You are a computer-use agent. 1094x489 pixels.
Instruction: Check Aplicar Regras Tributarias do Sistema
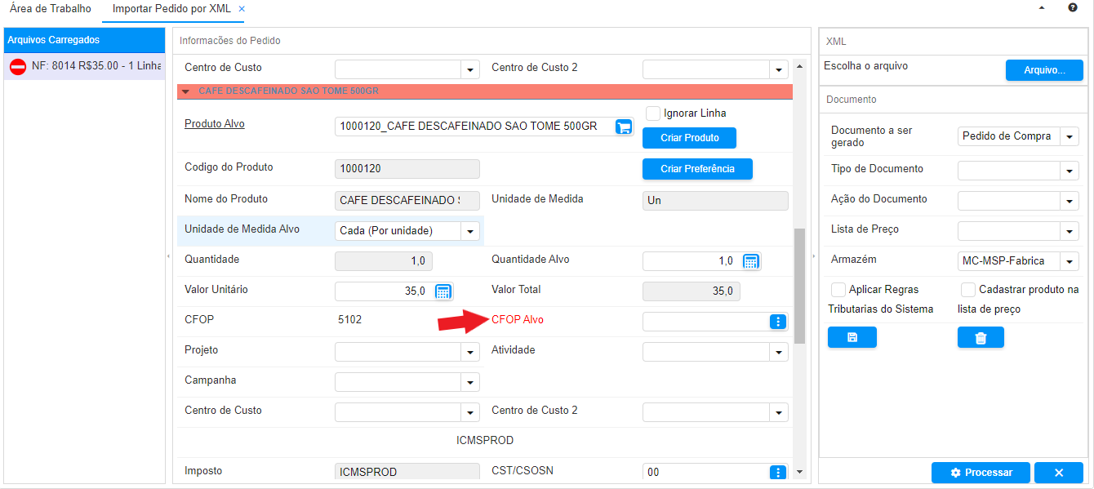click(838, 290)
